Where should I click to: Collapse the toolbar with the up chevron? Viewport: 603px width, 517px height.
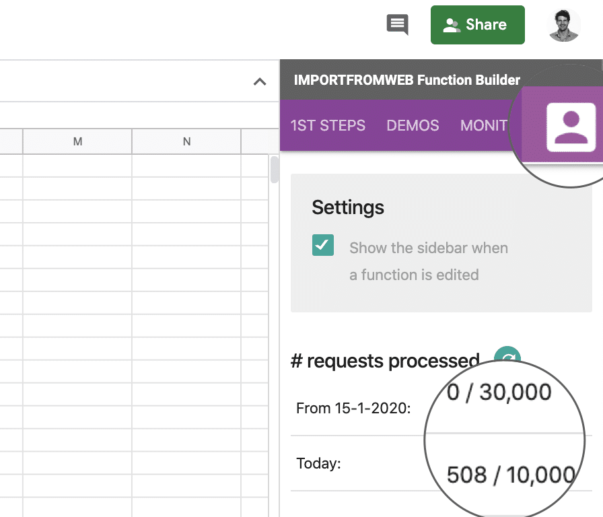coord(260,81)
